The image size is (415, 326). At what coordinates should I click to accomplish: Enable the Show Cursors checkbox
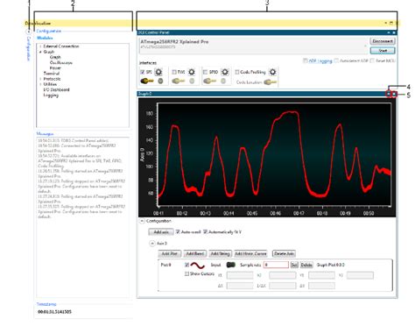pyautogui.click(x=186, y=274)
